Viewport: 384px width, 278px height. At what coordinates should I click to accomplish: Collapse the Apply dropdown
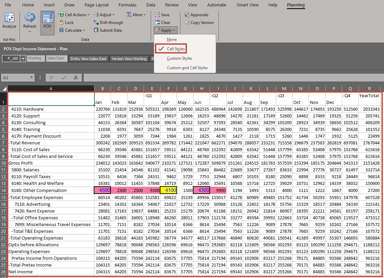click(166, 30)
